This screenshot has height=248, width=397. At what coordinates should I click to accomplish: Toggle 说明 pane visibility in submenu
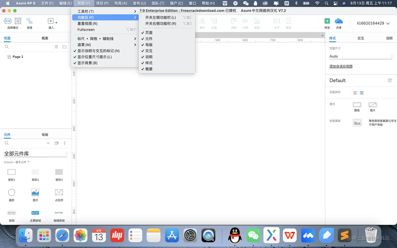coord(167,57)
